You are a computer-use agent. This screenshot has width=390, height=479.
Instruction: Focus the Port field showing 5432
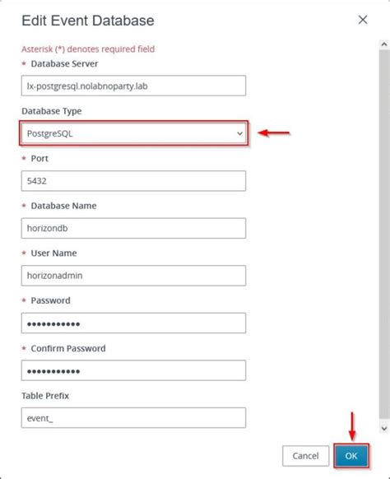[133, 181]
